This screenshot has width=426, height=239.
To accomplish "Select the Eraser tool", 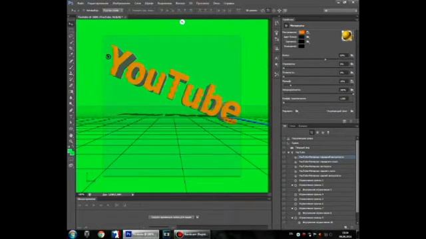I will (x=71, y=86).
